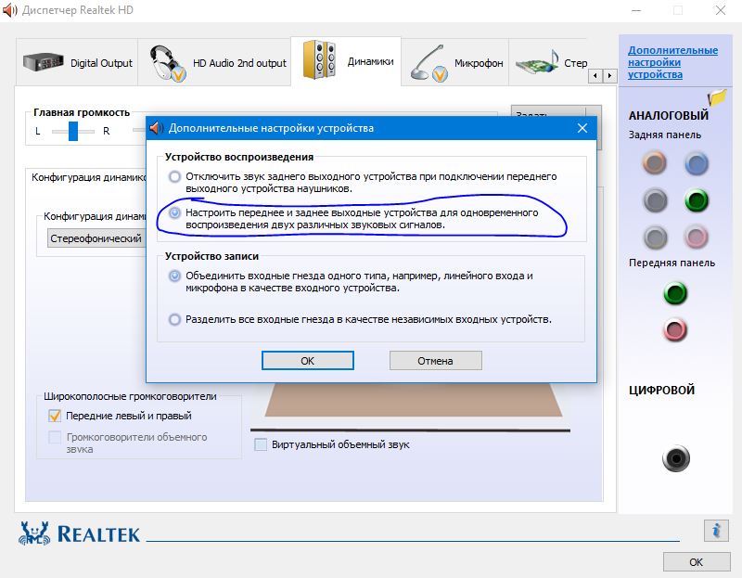Click the blue rear panel jack
This screenshot has height=578, width=742.
point(697,164)
